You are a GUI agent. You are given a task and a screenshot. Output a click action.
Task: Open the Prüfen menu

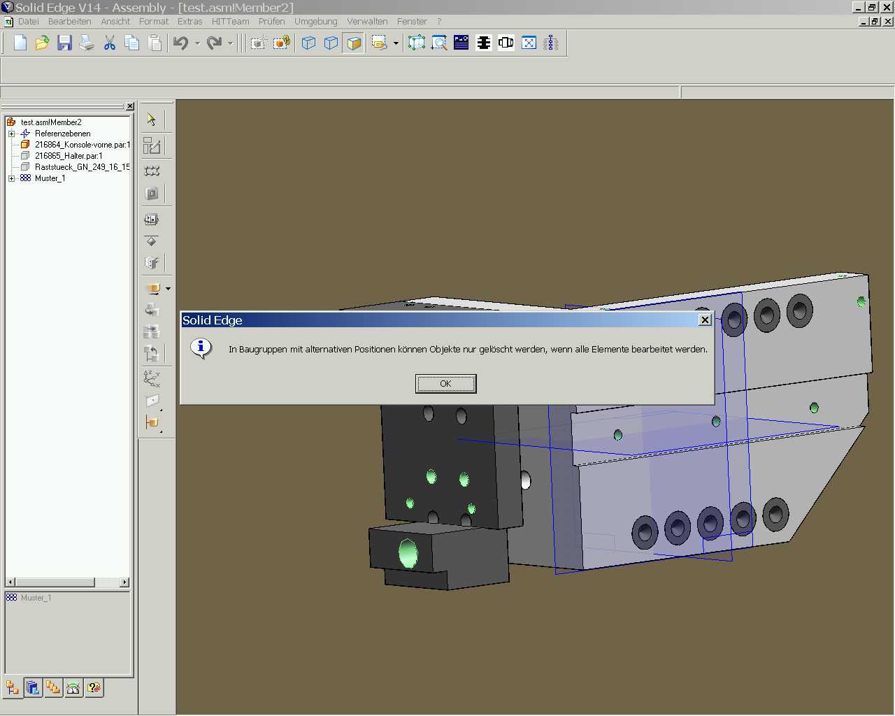pyautogui.click(x=271, y=22)
